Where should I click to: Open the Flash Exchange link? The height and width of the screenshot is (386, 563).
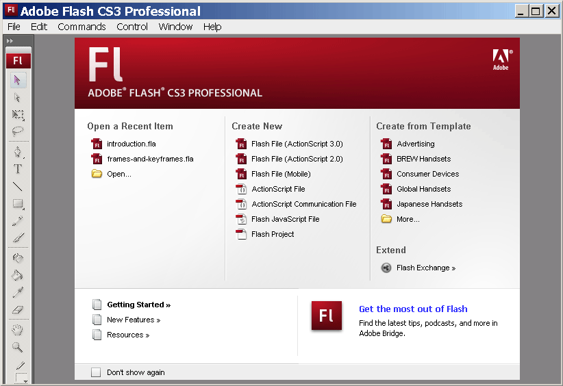[426, 268]
